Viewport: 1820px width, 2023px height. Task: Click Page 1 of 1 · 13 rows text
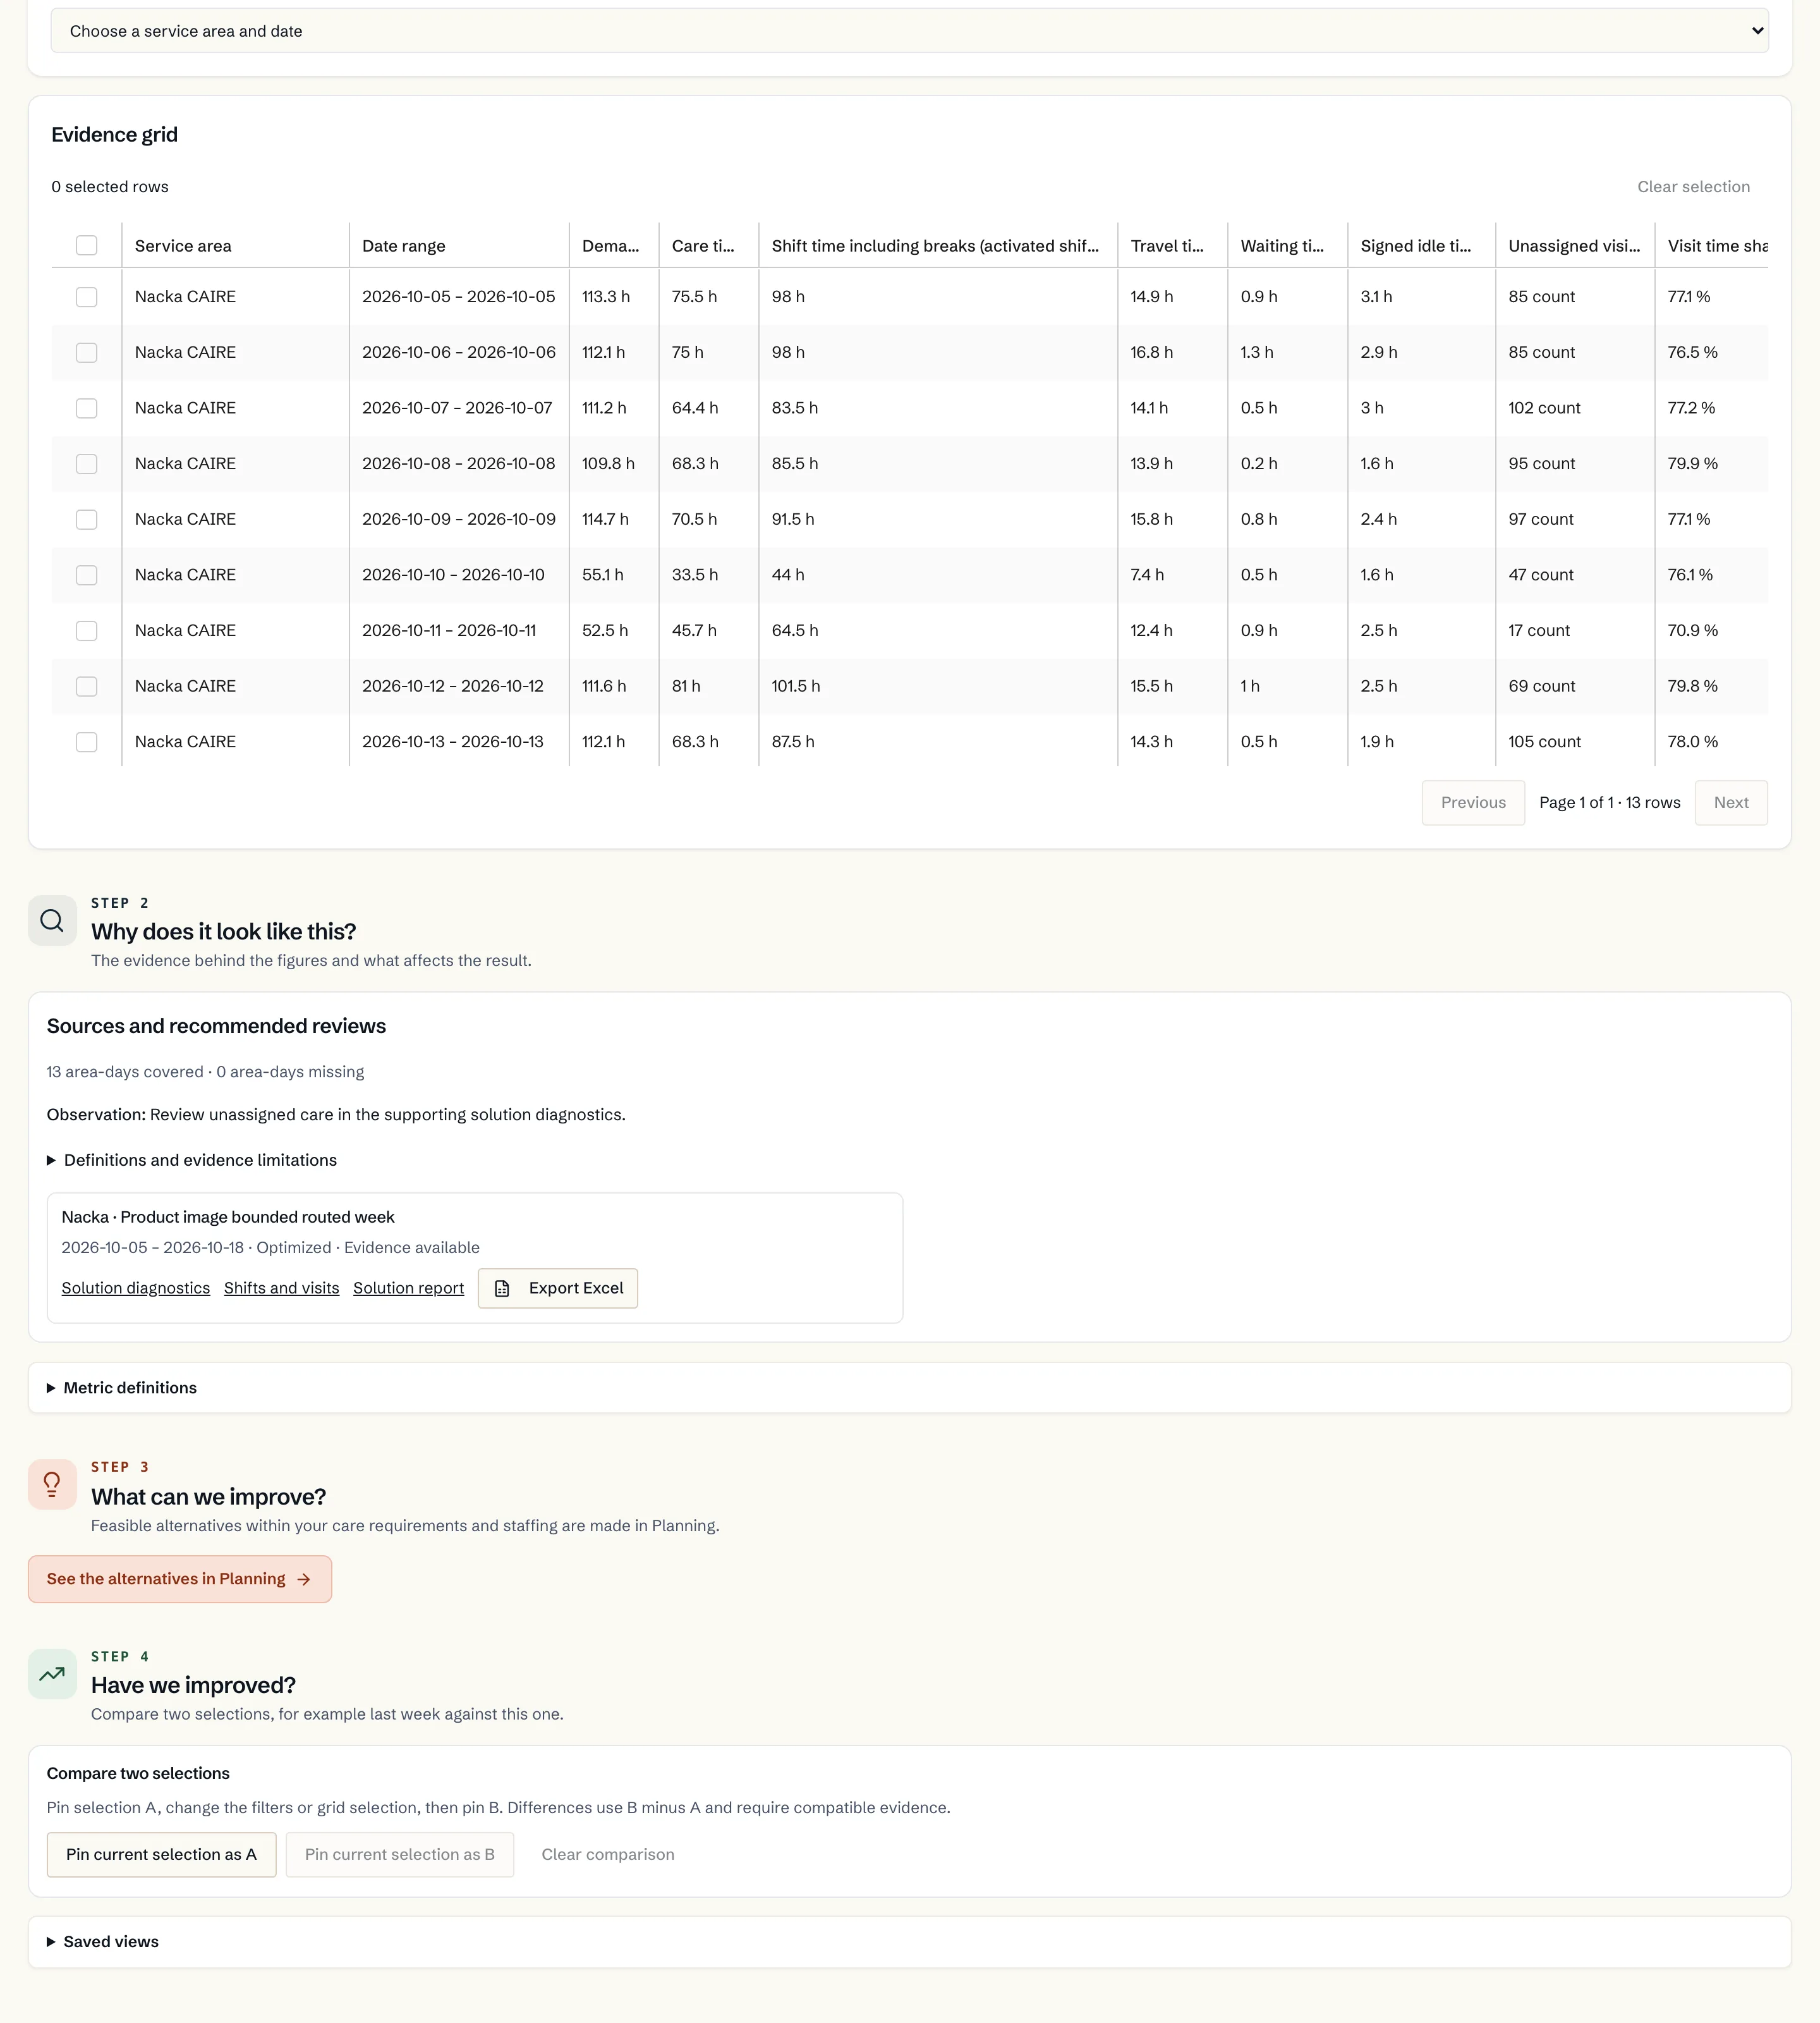point(1609,802)
